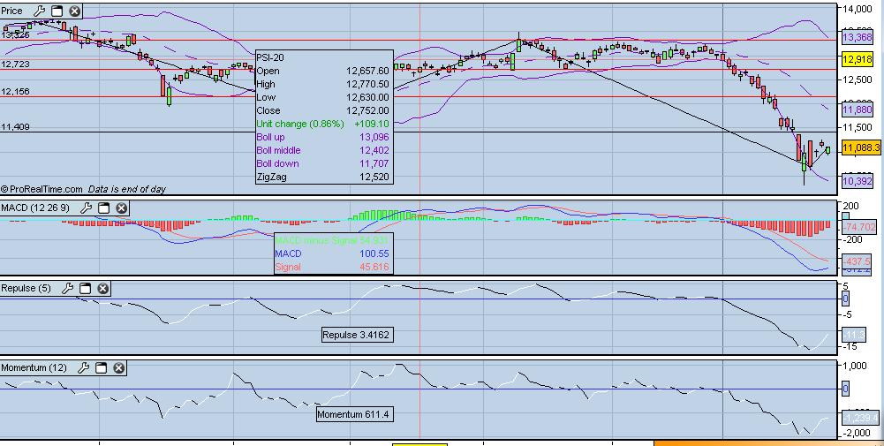The image size is (884, 446).
Task: Open Repulse indicator wrench settings
Action: [x=67, y=288]
